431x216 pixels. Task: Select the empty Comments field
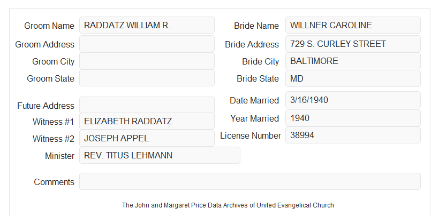click(250, 181)
